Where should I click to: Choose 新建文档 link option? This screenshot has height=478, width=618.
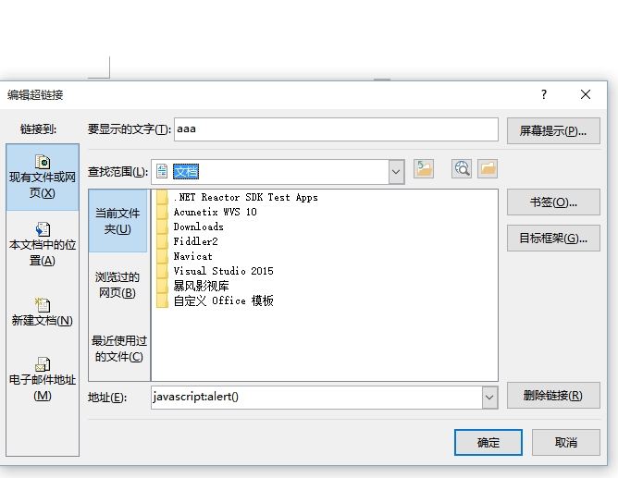point(43,312)
